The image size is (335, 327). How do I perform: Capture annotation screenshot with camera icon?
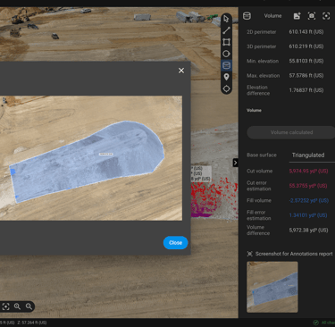312,16
